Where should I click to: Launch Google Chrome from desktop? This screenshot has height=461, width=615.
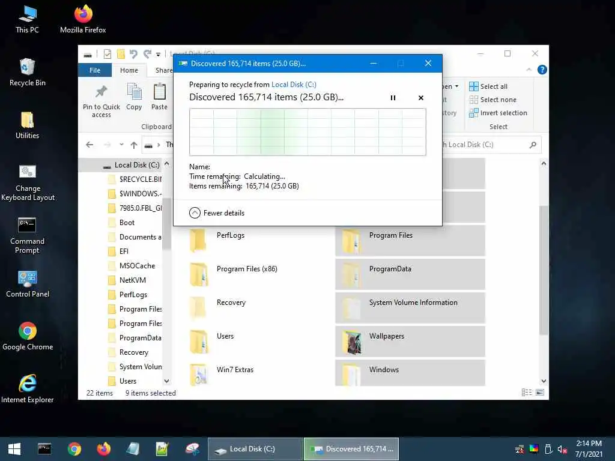coord(28,336)
